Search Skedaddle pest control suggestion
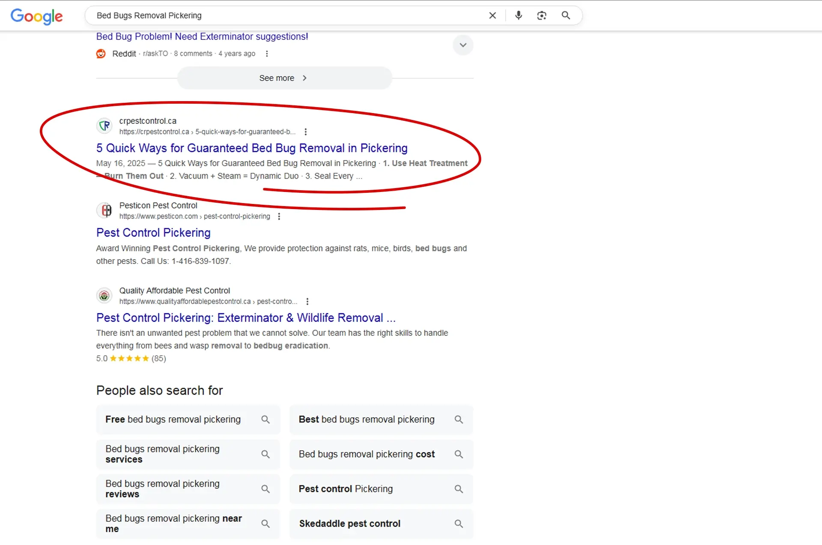This screenshot has height=545, width=822. tap(381, 524)
